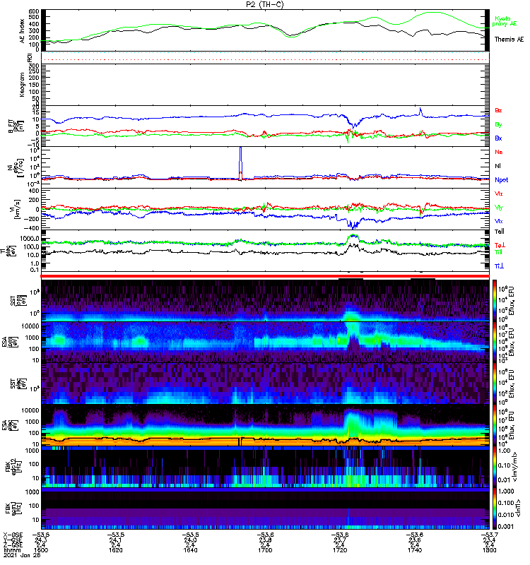Click the 1800 time tick label
Screen dimensions: 530x565
coord(489,550)
